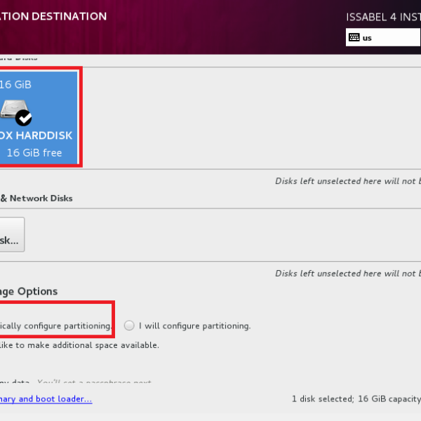
Task: Click the disks left unselected note under local disks
Action: (347, 181)
